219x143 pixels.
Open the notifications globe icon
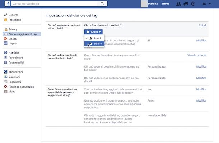pyautogui.click(x=194, y=4)
